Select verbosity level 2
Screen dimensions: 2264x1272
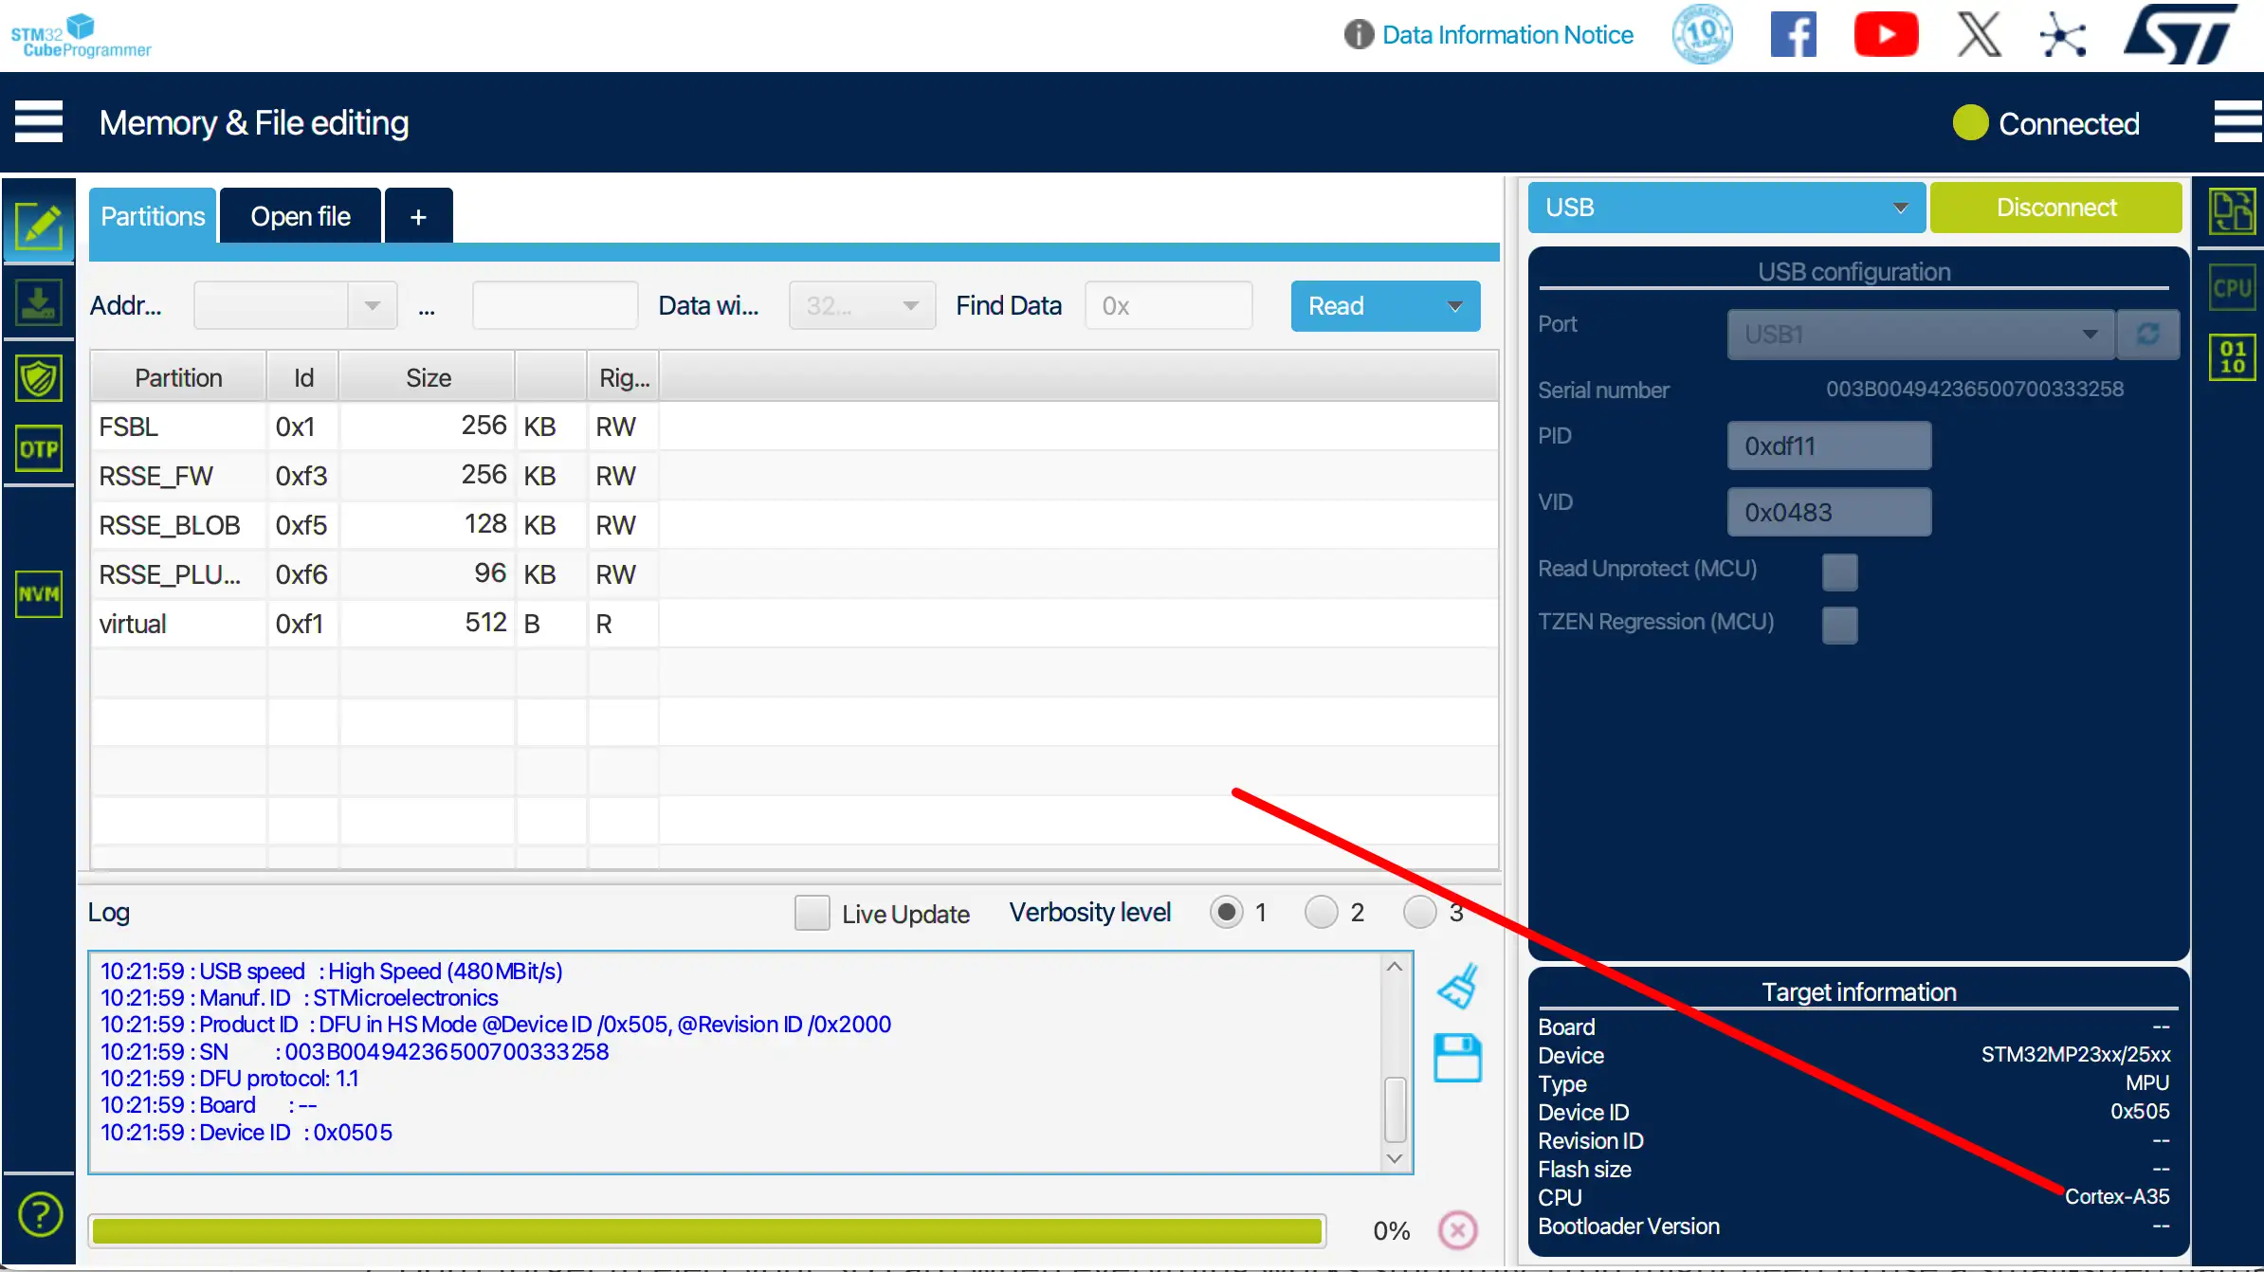(1321, 912)
